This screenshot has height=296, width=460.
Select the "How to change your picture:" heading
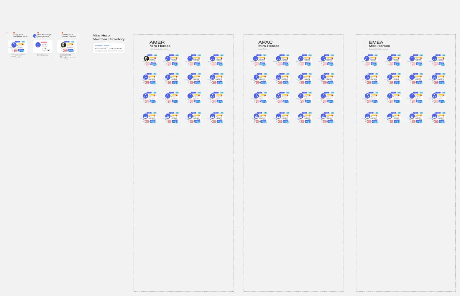click(x=45, y=35)
